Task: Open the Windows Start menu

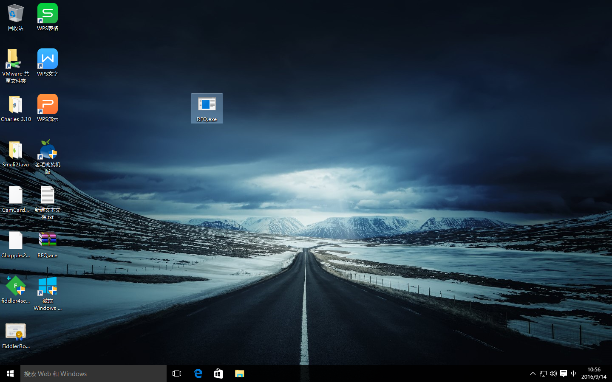Action: [10, 374]
